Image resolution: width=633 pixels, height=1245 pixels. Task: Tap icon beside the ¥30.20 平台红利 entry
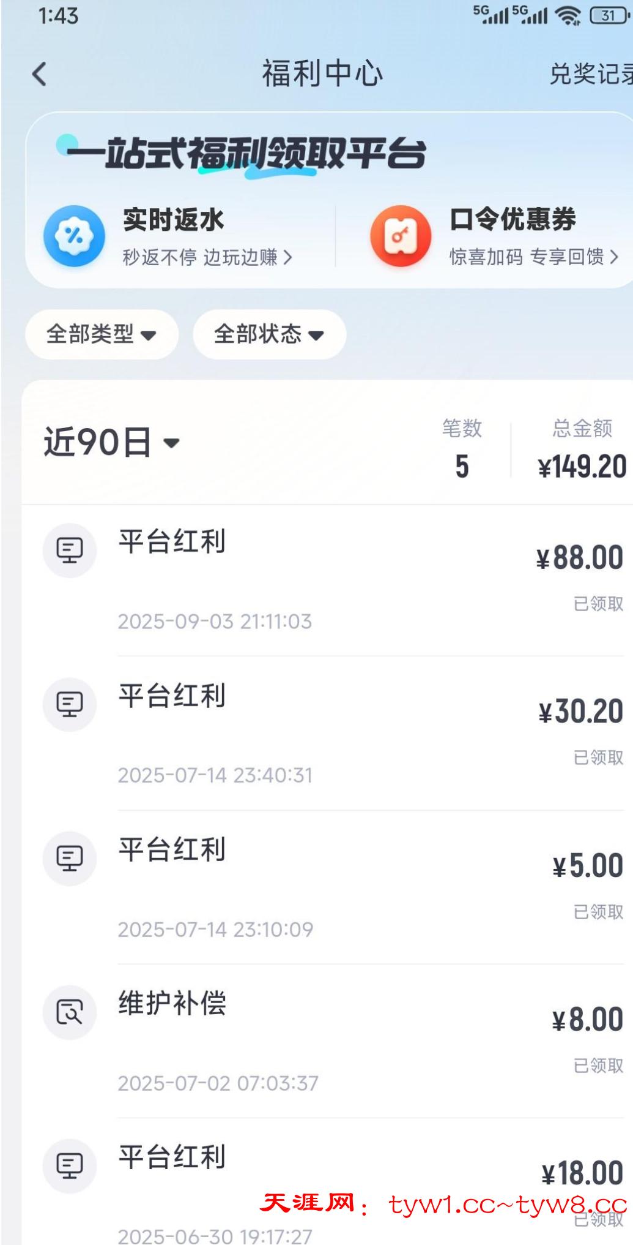point(70,704)
